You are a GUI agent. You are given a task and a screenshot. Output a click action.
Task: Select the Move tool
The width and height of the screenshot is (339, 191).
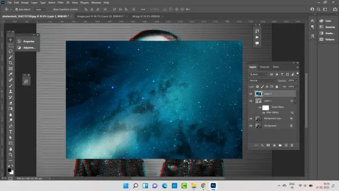point(11,40)
